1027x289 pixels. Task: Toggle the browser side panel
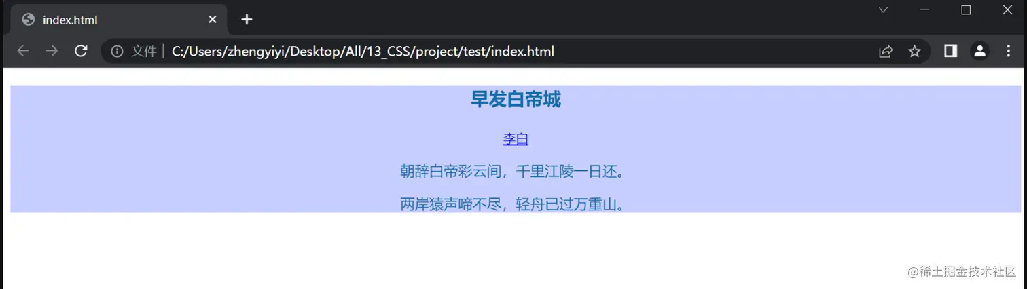950,51
